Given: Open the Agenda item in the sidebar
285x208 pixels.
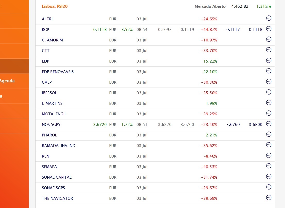Looking at the screenshot, I should 7,81.
